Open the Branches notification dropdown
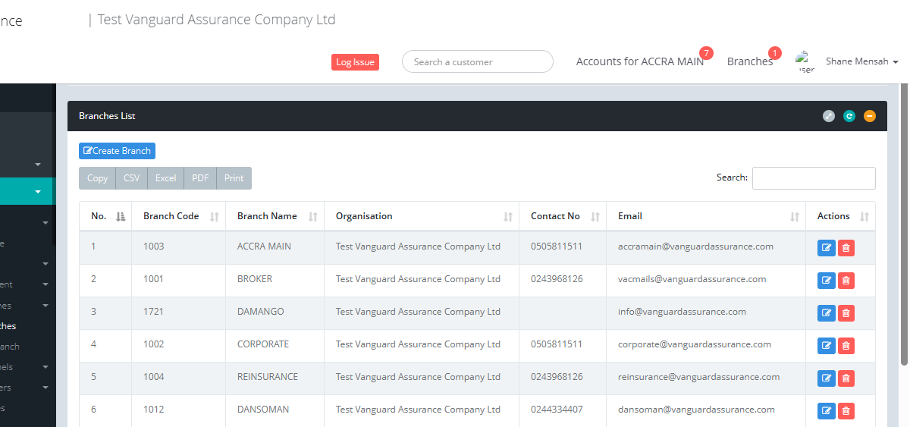 coord(749,61)
